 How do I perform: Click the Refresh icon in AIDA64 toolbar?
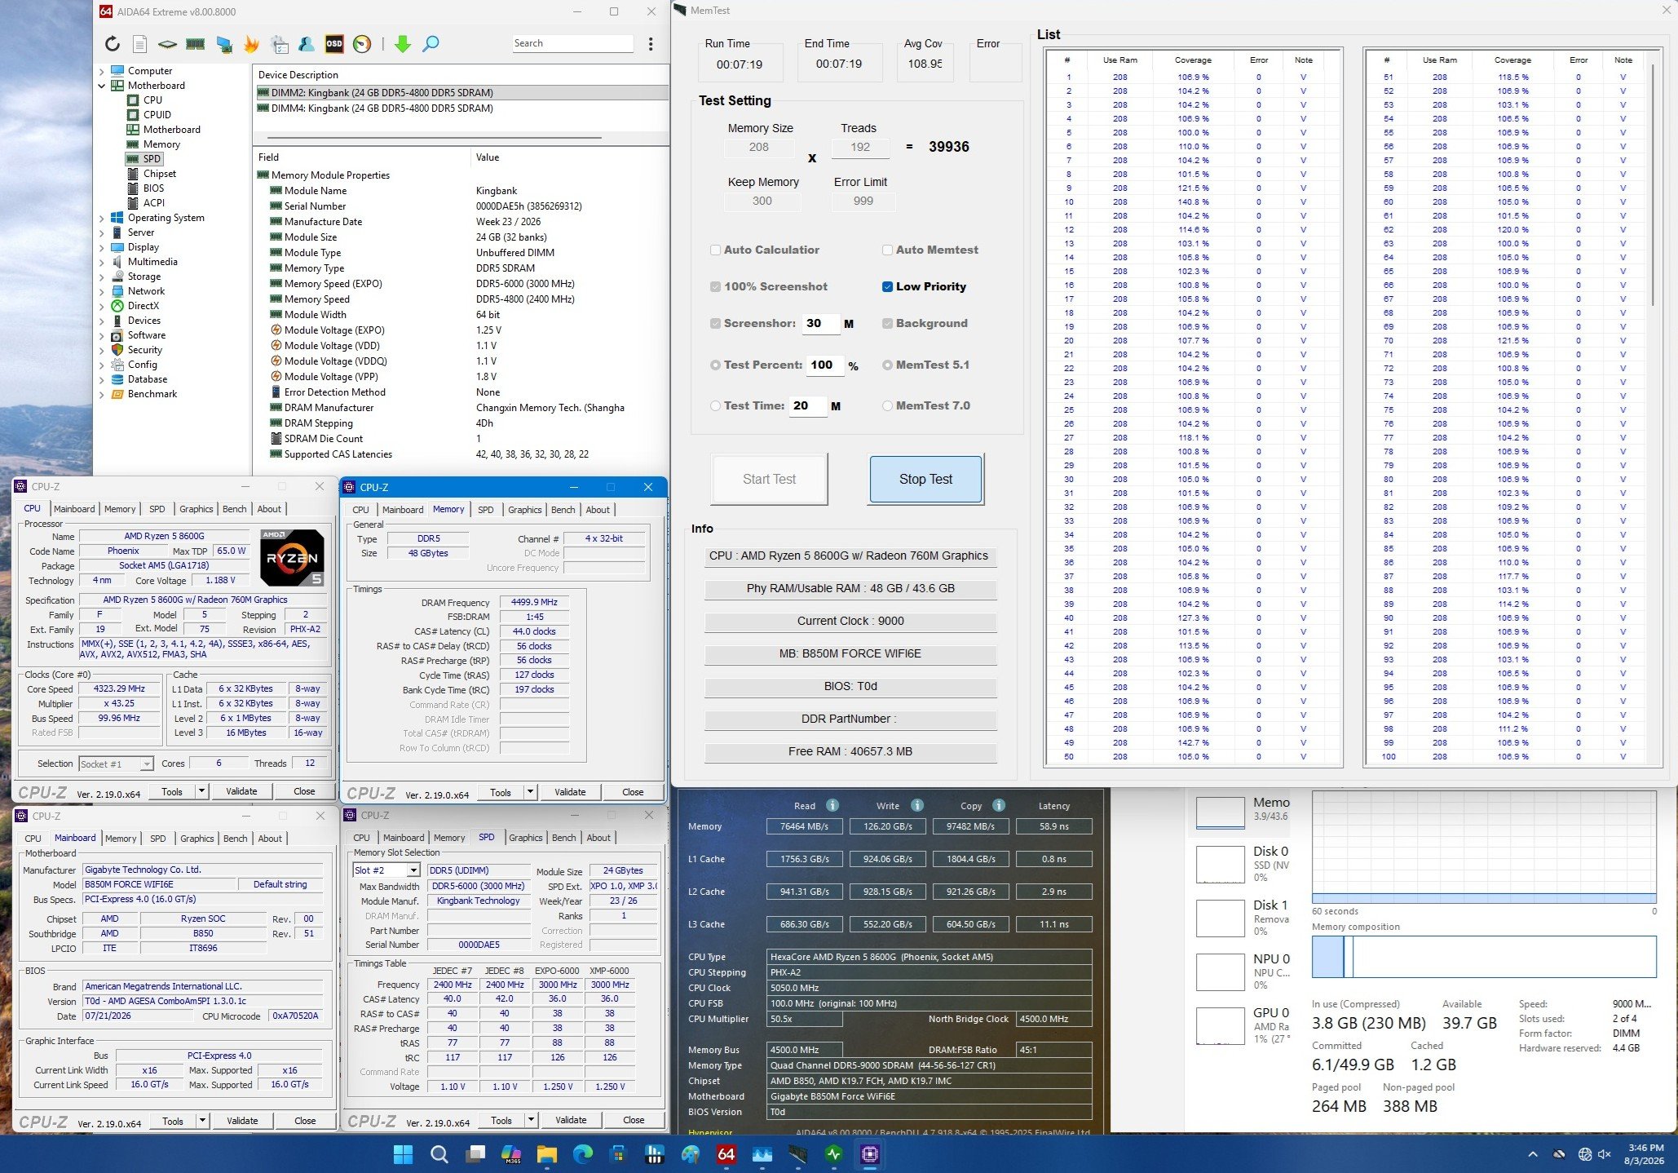coord(113,44)
